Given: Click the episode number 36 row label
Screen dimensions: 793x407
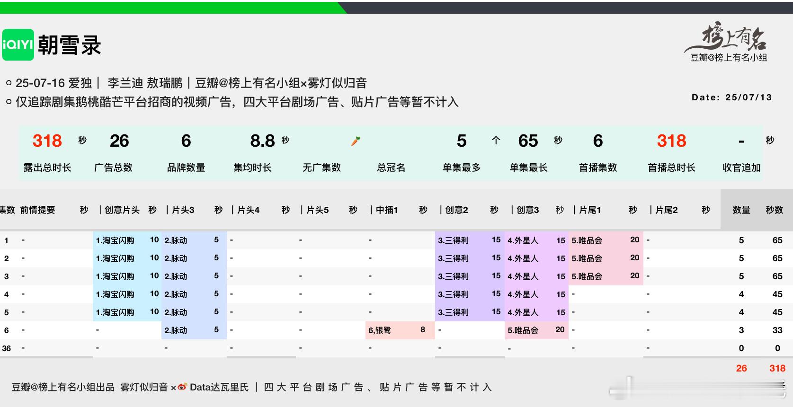Looking at the screenshot, I should (x=7, y=348).
